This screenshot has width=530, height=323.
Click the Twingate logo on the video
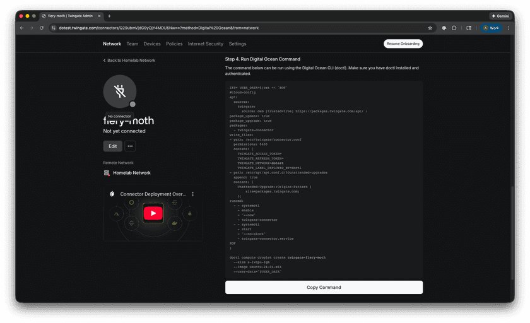112,194
